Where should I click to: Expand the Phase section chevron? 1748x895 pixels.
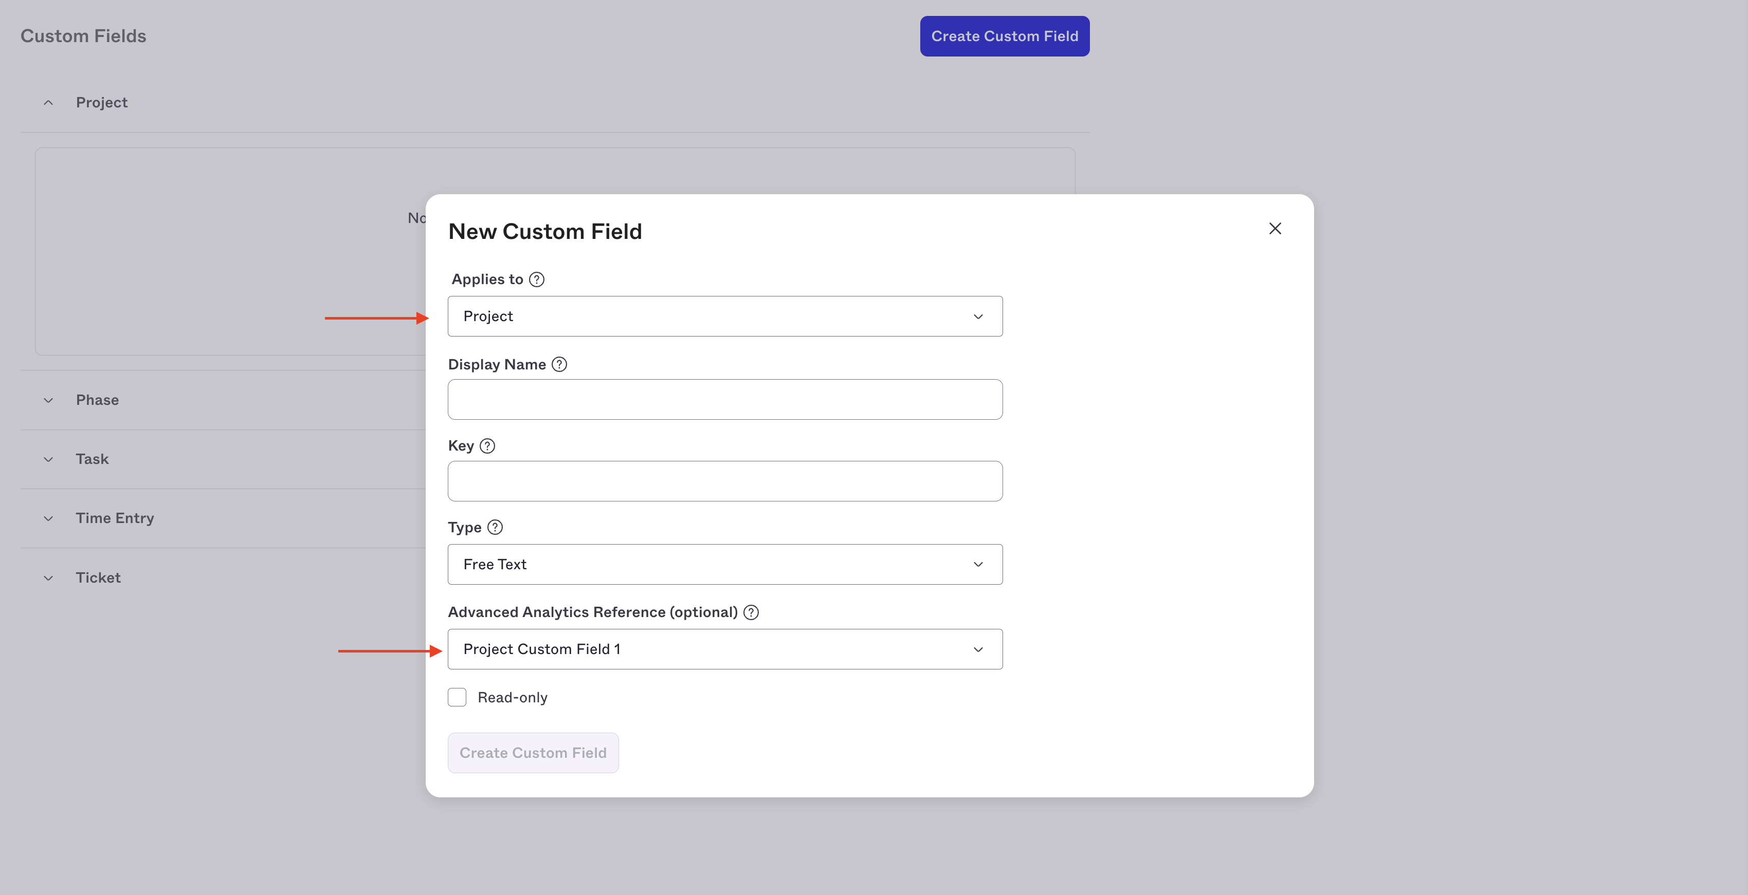(48, 400)
